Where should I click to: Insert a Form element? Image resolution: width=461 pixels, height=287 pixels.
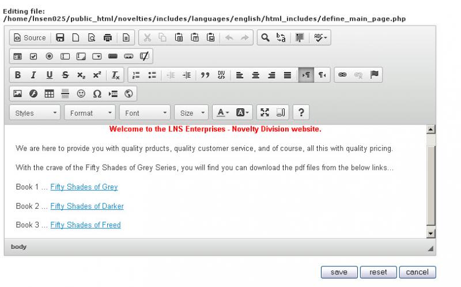[x=18, y=56]
